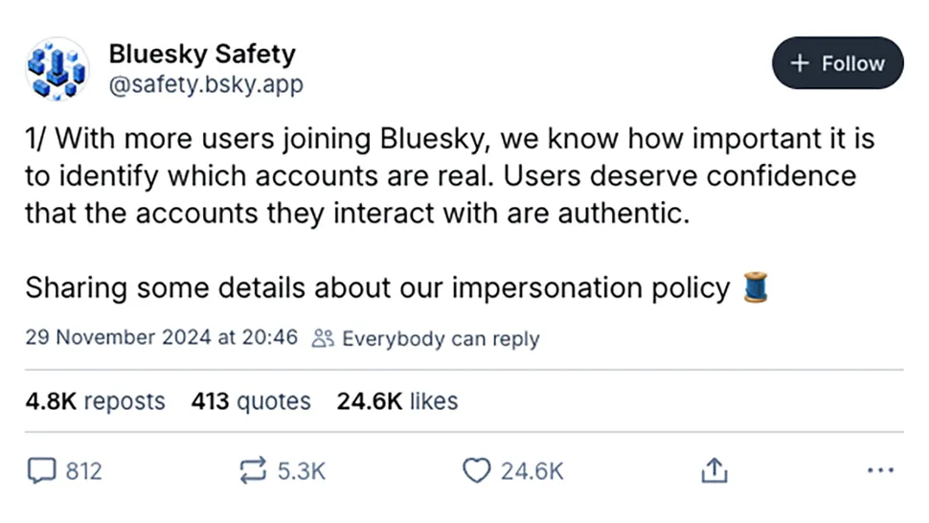
Task: Click the 812 reply count
Action: click(83, 470)
